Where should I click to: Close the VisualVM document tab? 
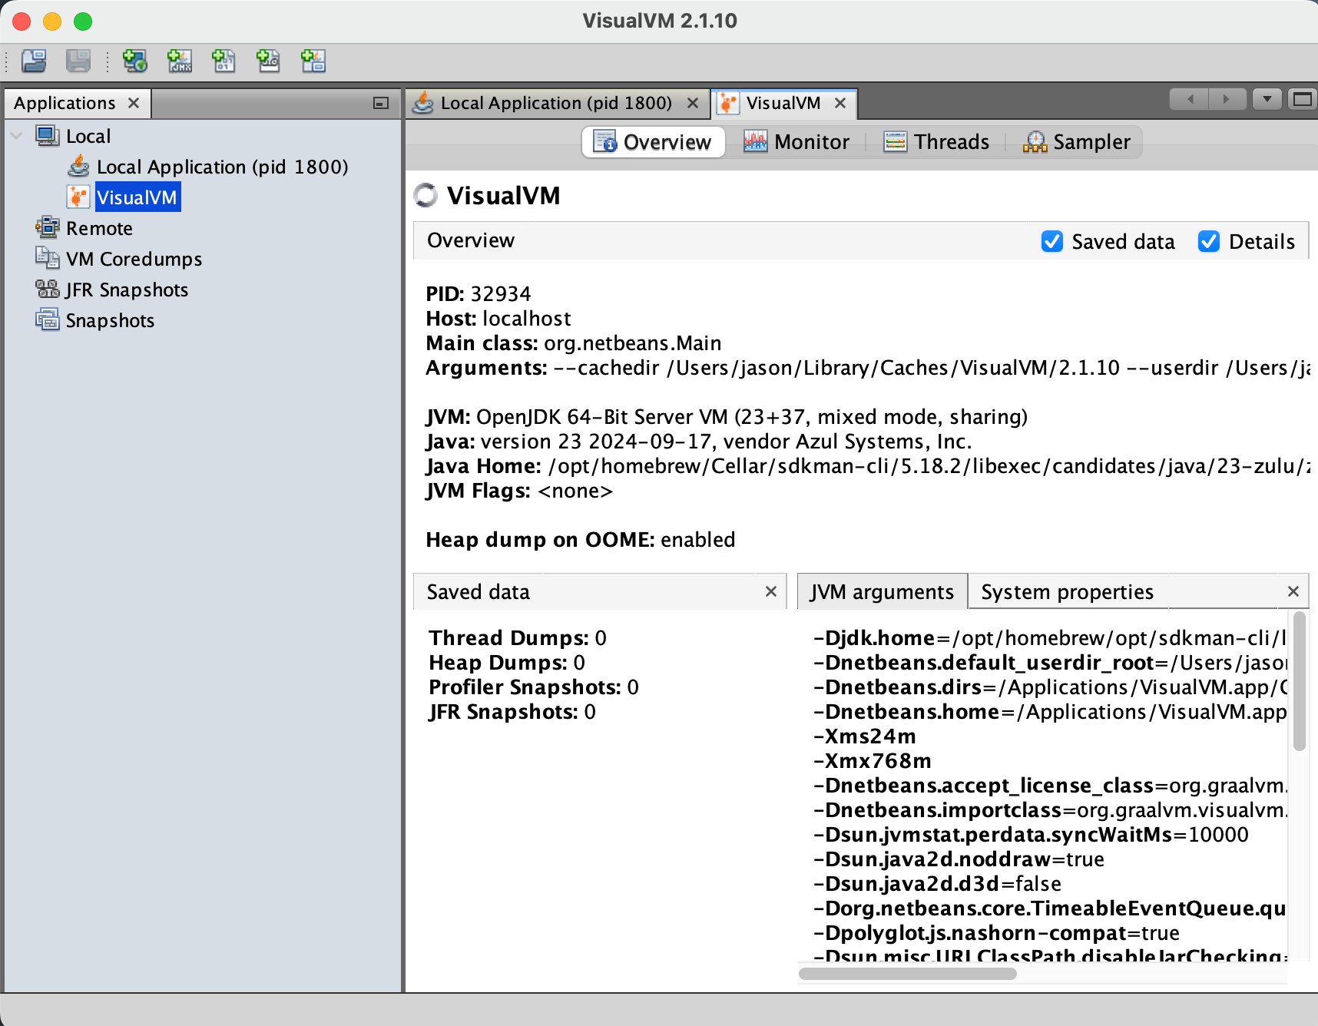coord(840,103)
